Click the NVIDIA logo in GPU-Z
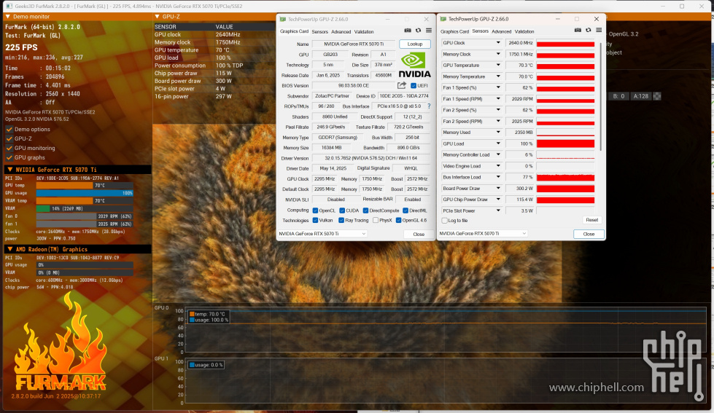The width and height of the screenshot is (714, 413). [414, 66]
